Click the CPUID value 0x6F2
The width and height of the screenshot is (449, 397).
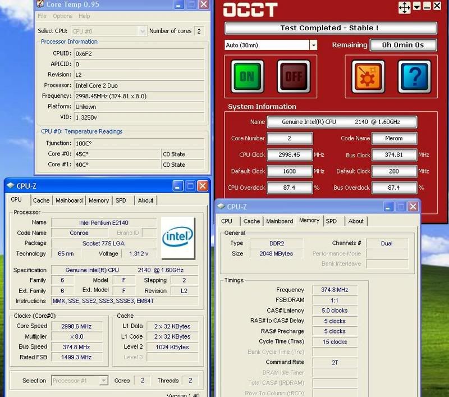click(139, 53)
